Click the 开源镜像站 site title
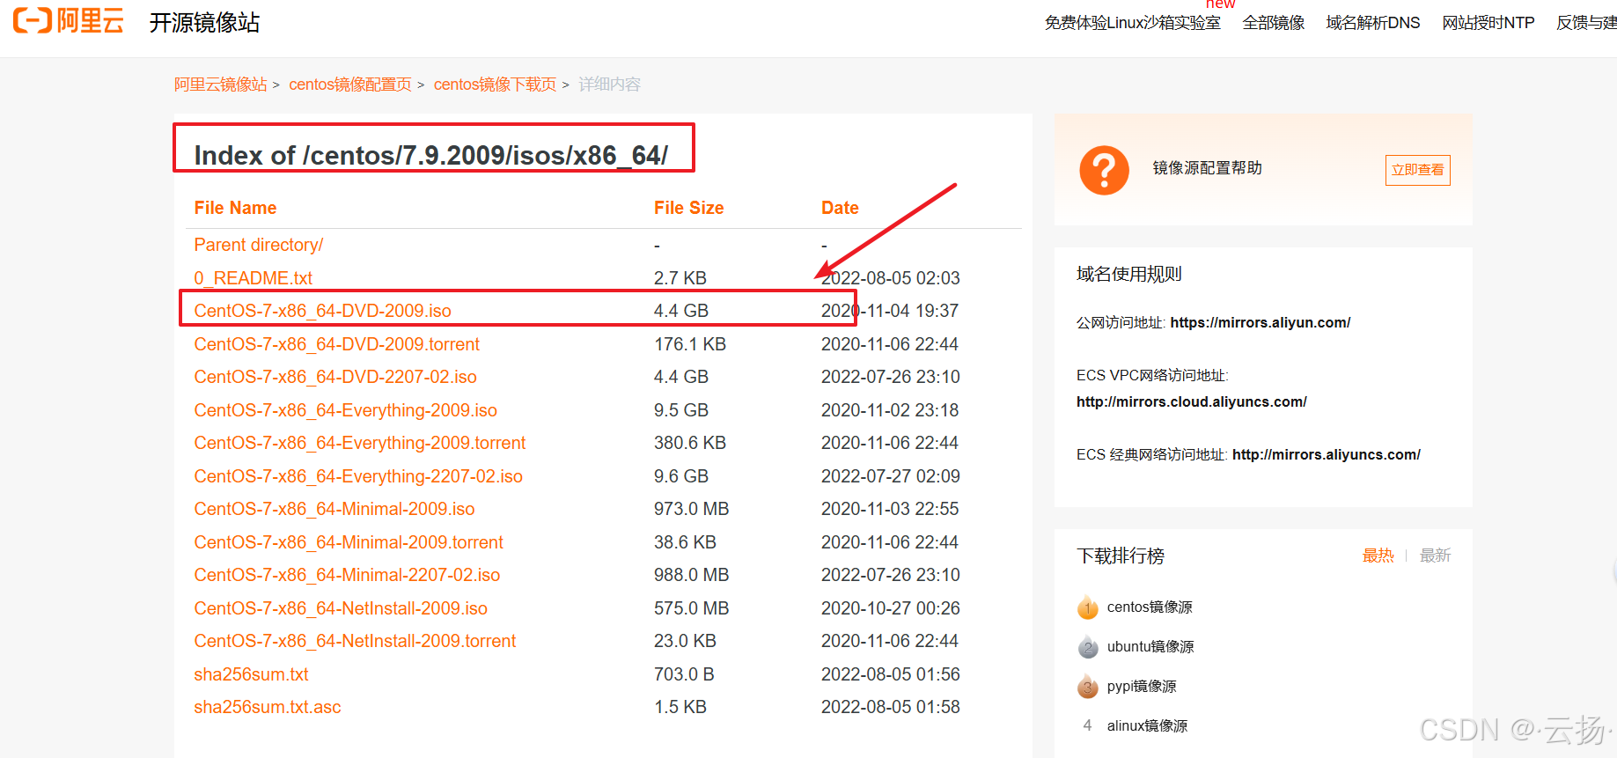The width and height of the screenshot is (1617, 758). pos(204,23)
